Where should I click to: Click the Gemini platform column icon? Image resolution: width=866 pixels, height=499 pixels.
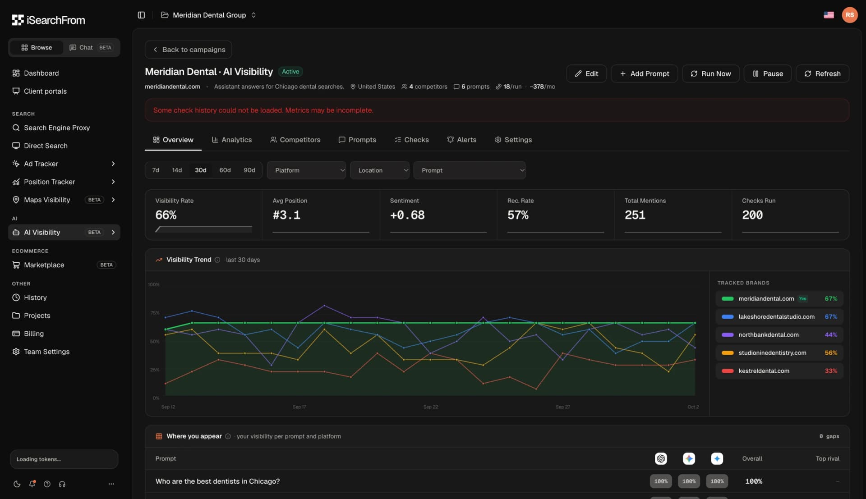[689, 458]
